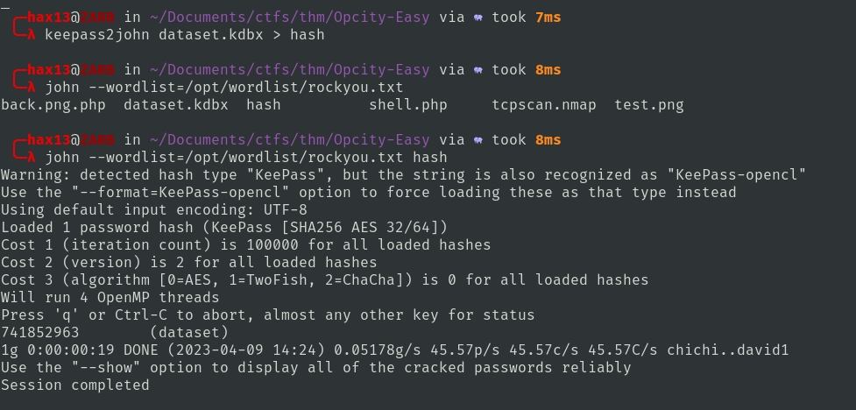Select dataset.kdbx in the file listing
The width and height of the screenshot is (856, 410).
click(x=175, y=105)
